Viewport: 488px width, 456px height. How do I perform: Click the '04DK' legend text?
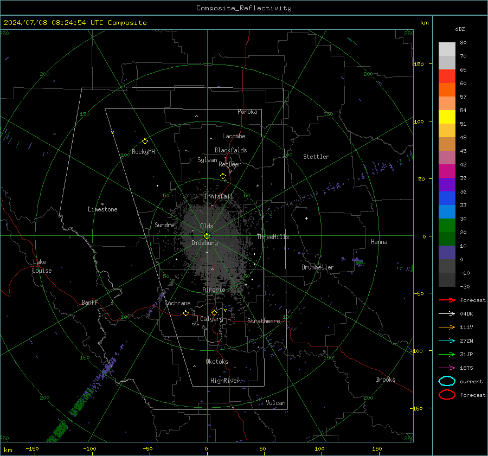coord(466,314)
